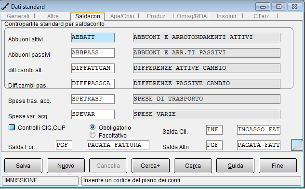Click the Cerca+ button
This screenshot has width=305, height=189.
[x=150, y=166]
